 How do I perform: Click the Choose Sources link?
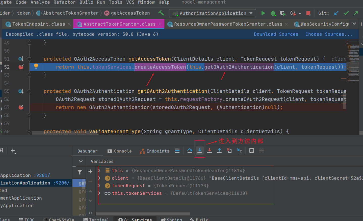pos(328,34)
